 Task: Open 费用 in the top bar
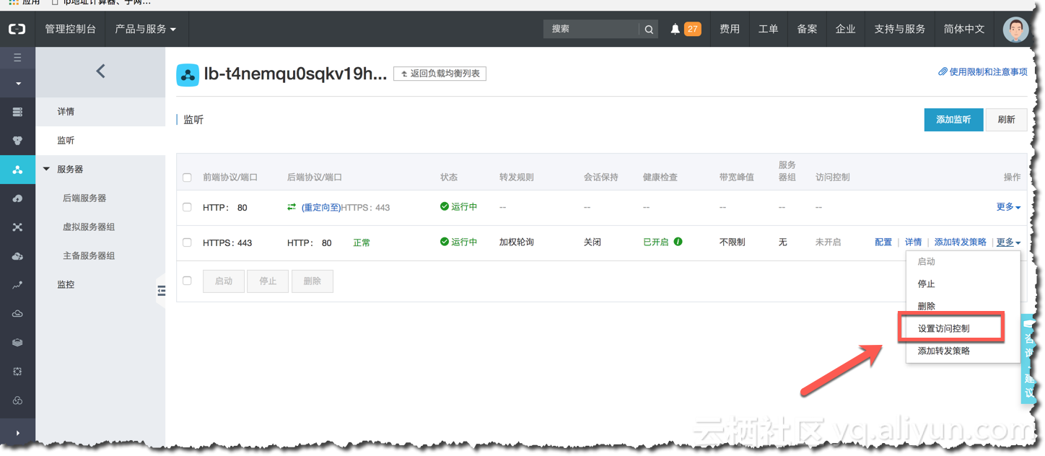pyautogui.click(x=730, y=29)
